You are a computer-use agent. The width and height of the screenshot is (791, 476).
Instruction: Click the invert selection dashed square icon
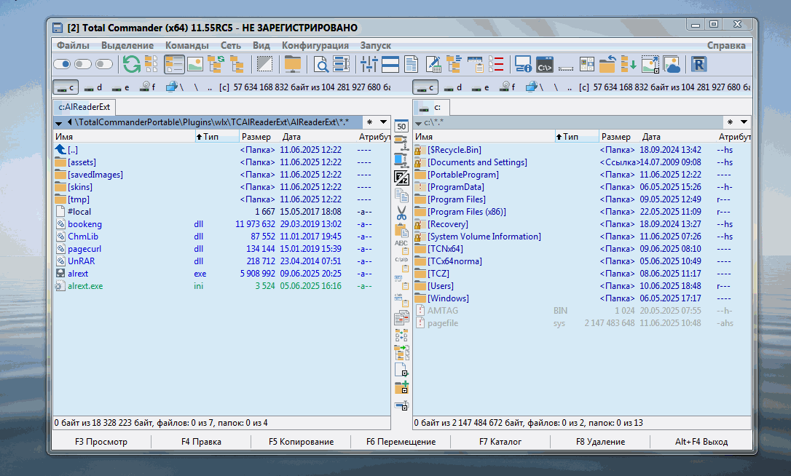pos(264,65)
